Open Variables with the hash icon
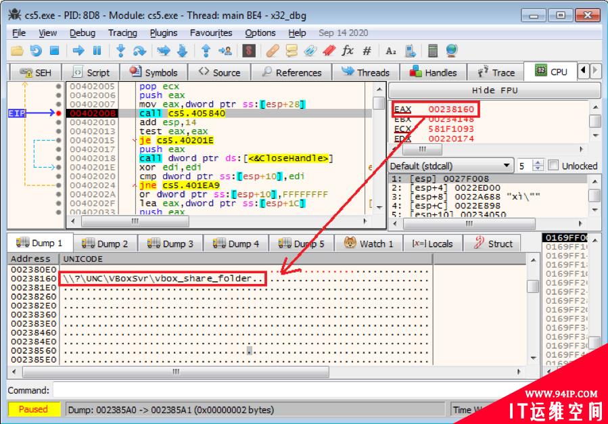 [367, 51]
